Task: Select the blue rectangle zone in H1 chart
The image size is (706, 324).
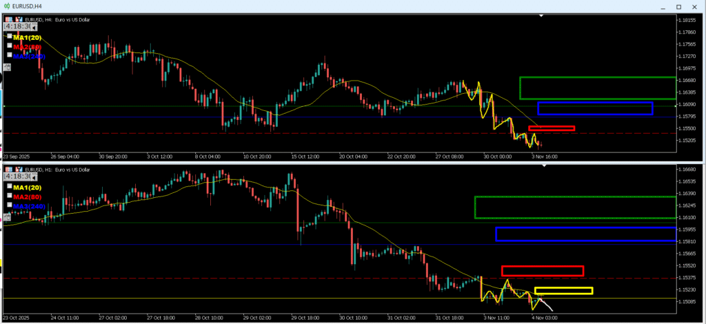Action: click(585, 227)
